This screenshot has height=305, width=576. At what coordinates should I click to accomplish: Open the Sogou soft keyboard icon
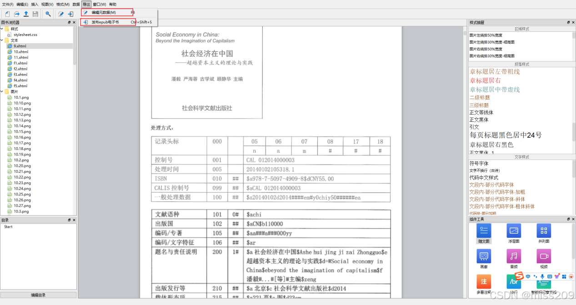point(550,276)
